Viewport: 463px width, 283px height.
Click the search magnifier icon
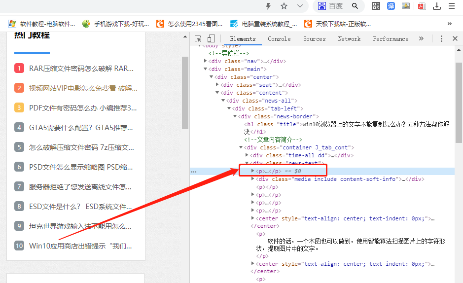355,6
